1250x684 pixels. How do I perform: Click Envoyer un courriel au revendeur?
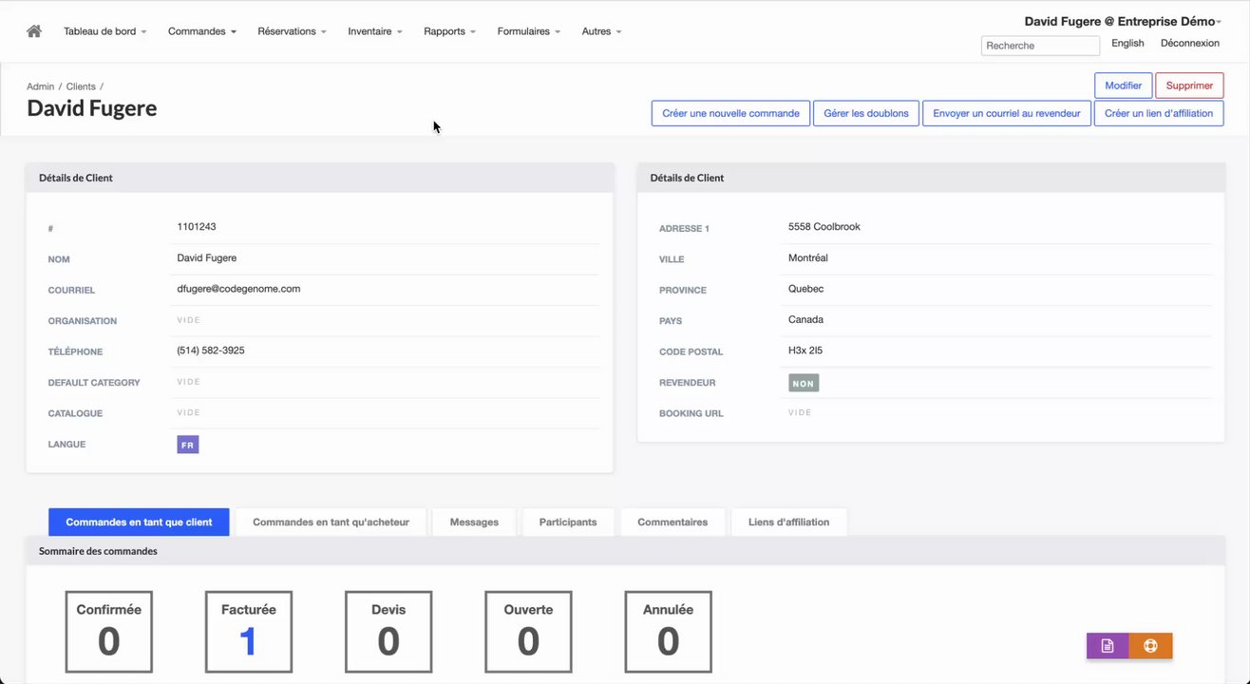1007,113
